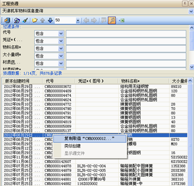Screen dimensions: 194x186
Task: Click the open folder icon in toolbar
Action: pos(35,21)
